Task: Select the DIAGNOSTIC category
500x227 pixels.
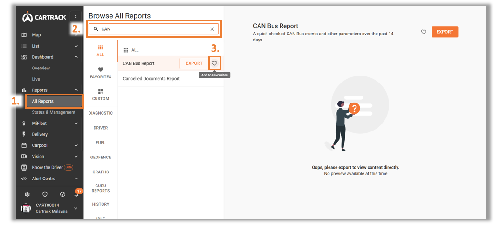Action: 101,113
